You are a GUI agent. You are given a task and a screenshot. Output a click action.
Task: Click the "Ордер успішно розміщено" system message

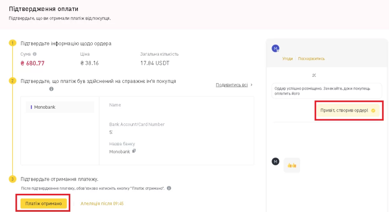click(327, 91)
